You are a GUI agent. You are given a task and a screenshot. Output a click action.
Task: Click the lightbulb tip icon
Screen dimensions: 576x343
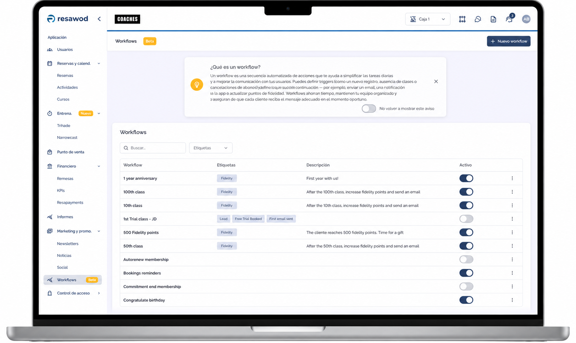click(197, 85)
